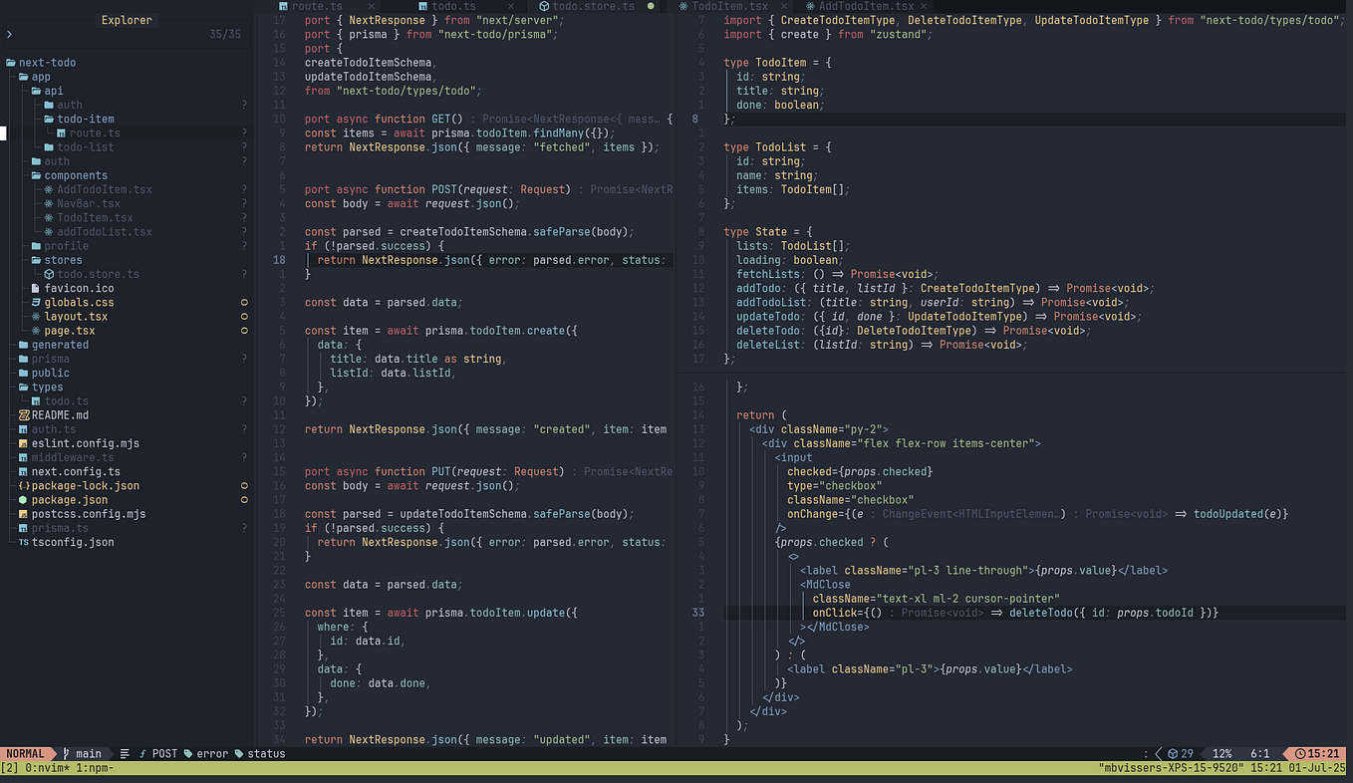
Task: Click the React icon next to TodoItem.tsx in explorer
Action: (50, 217)
